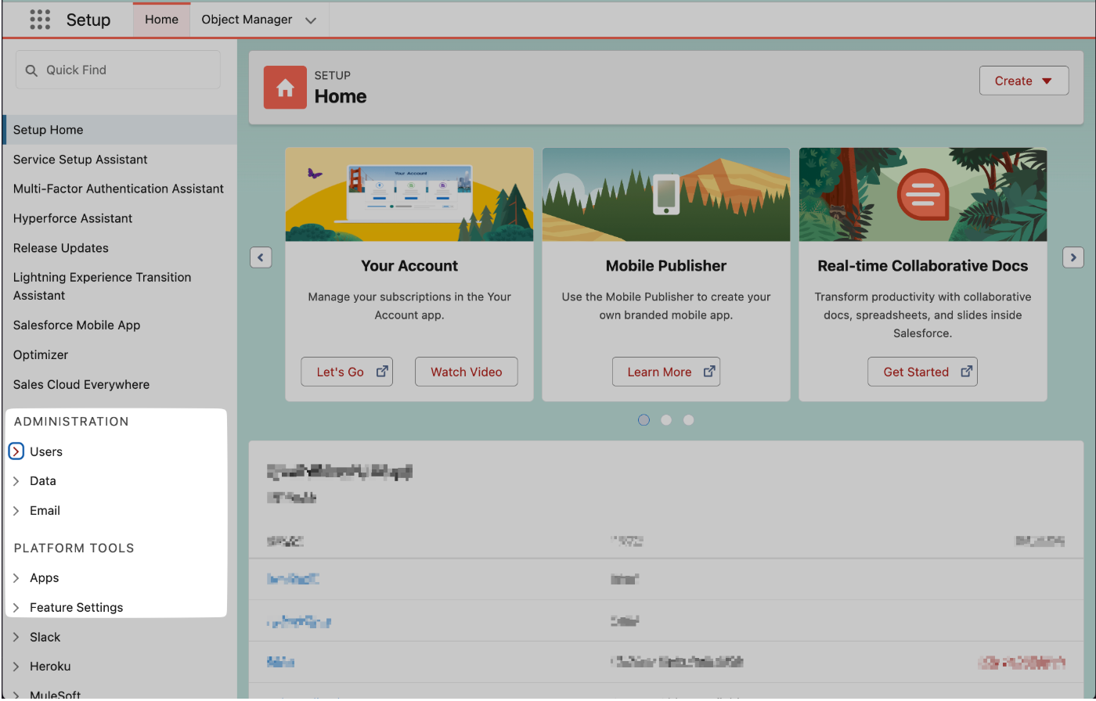Click the Slack tree item label
The image size is (1096, 701).
[x=45, y=638]
